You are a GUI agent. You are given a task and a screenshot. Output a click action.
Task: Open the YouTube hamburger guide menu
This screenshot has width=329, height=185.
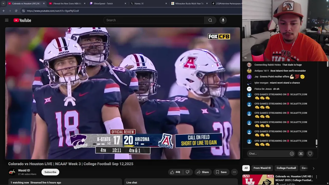tap(7, 20)
